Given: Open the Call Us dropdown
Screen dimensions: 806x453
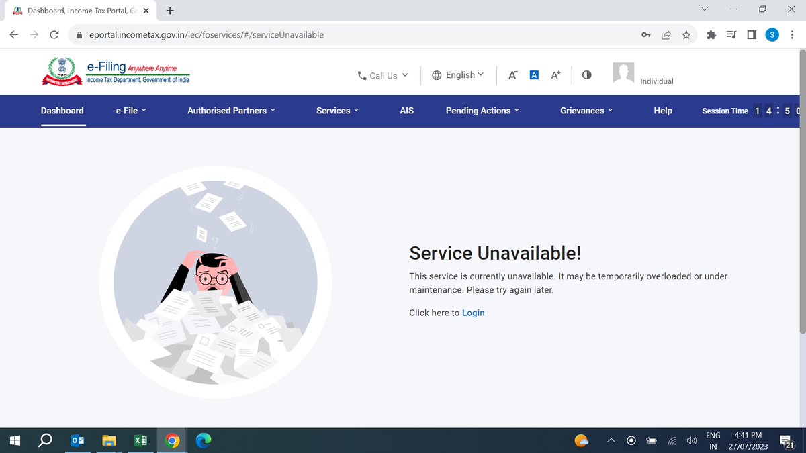Looking at the screenshot, I should (383, 76).
